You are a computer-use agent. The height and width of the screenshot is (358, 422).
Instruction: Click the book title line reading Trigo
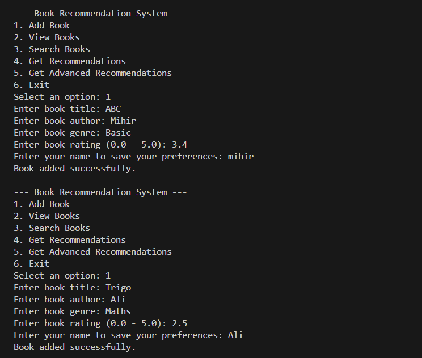72,288
